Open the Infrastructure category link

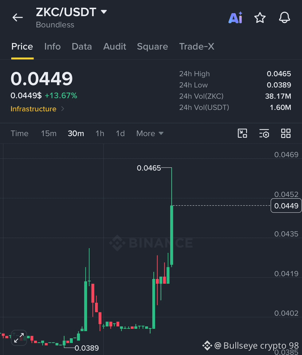(x=33, y=109)
